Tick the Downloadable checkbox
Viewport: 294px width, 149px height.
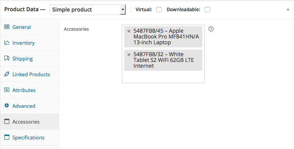(x=207, y=10)
